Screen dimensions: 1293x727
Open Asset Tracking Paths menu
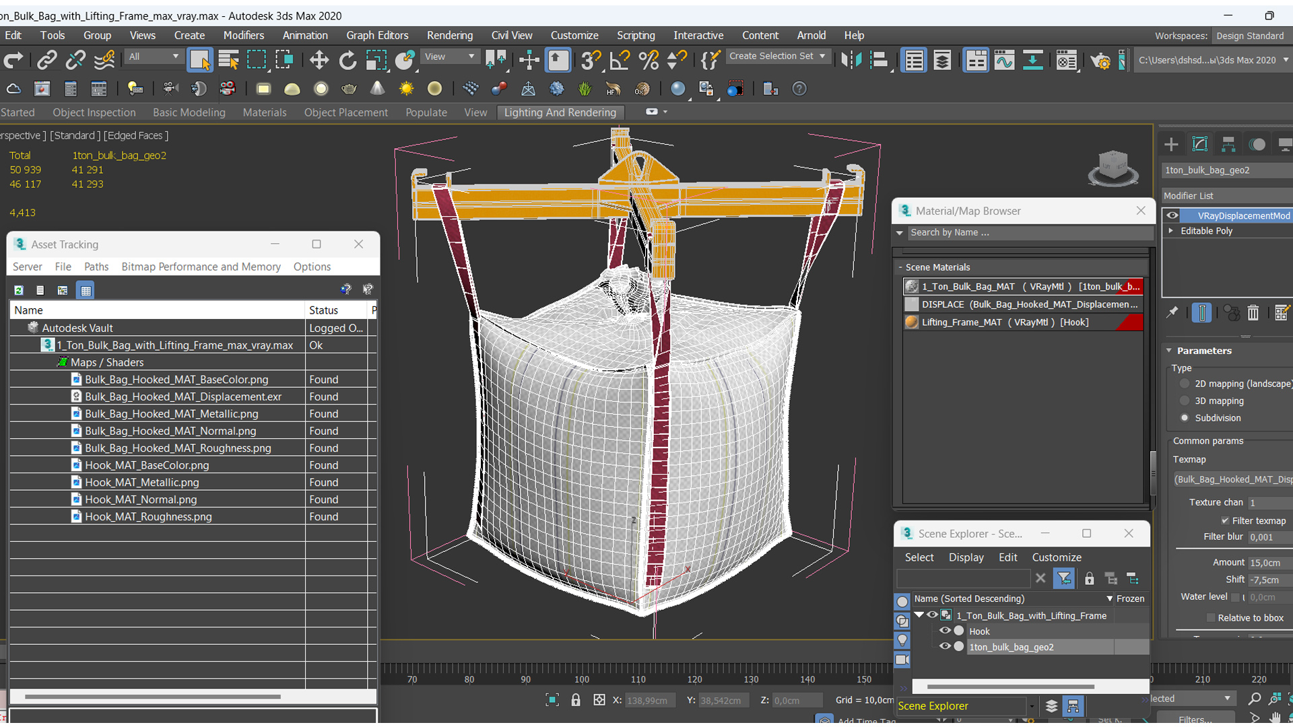coord(96,267)
